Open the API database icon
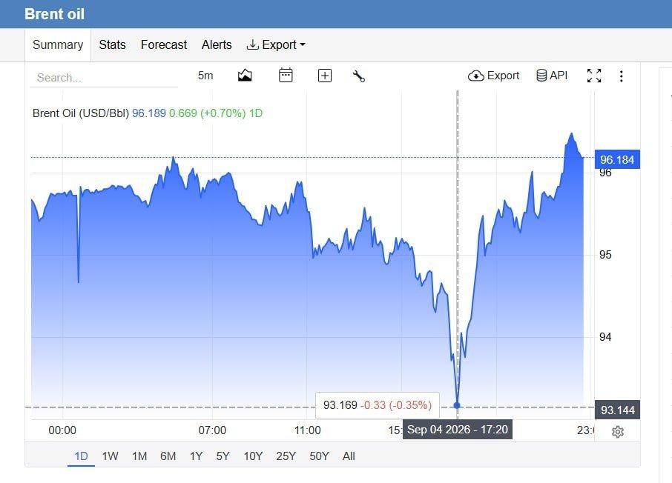 552,76
